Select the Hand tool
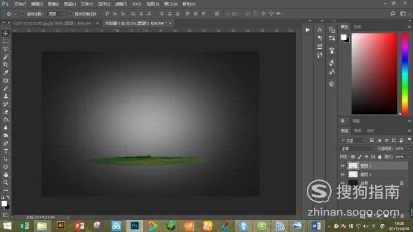Screen dimensions: 413x232 pos(5,175)
